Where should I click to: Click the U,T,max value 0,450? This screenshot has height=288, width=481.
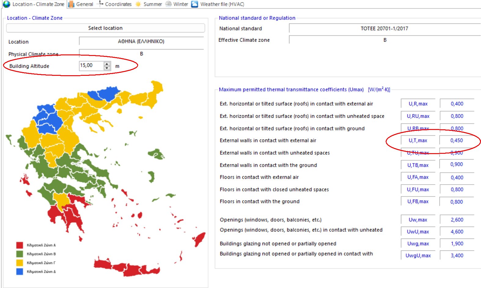[457, 141]
